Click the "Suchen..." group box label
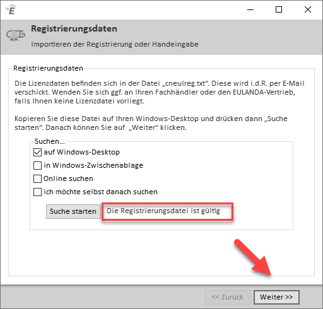Viewport: 323px width, 309px height. coord(50,141)
